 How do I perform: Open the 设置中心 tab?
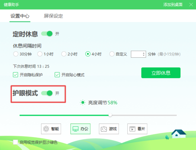[20, 16]
